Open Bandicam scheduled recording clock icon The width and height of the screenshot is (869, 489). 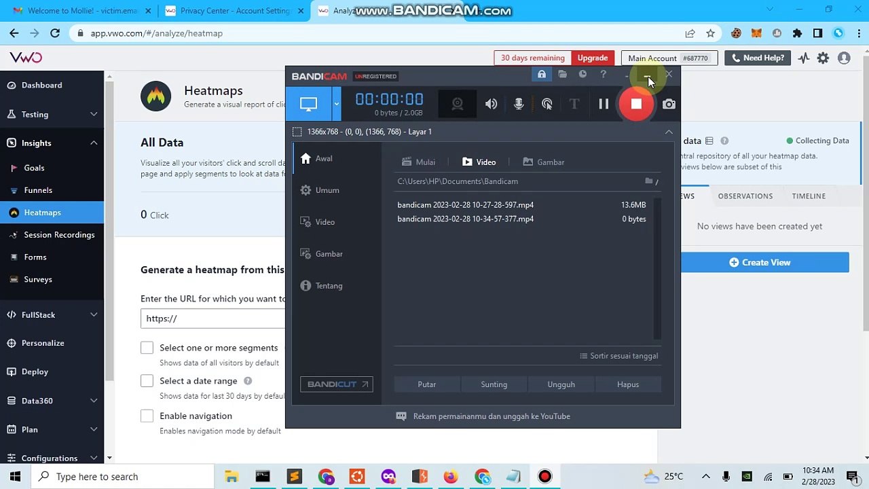583,74
